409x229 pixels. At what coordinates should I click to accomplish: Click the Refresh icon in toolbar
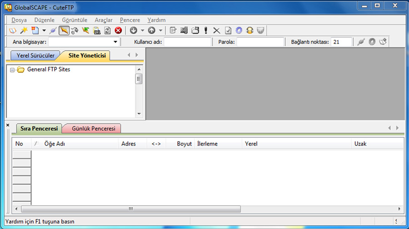click(107, 30)
